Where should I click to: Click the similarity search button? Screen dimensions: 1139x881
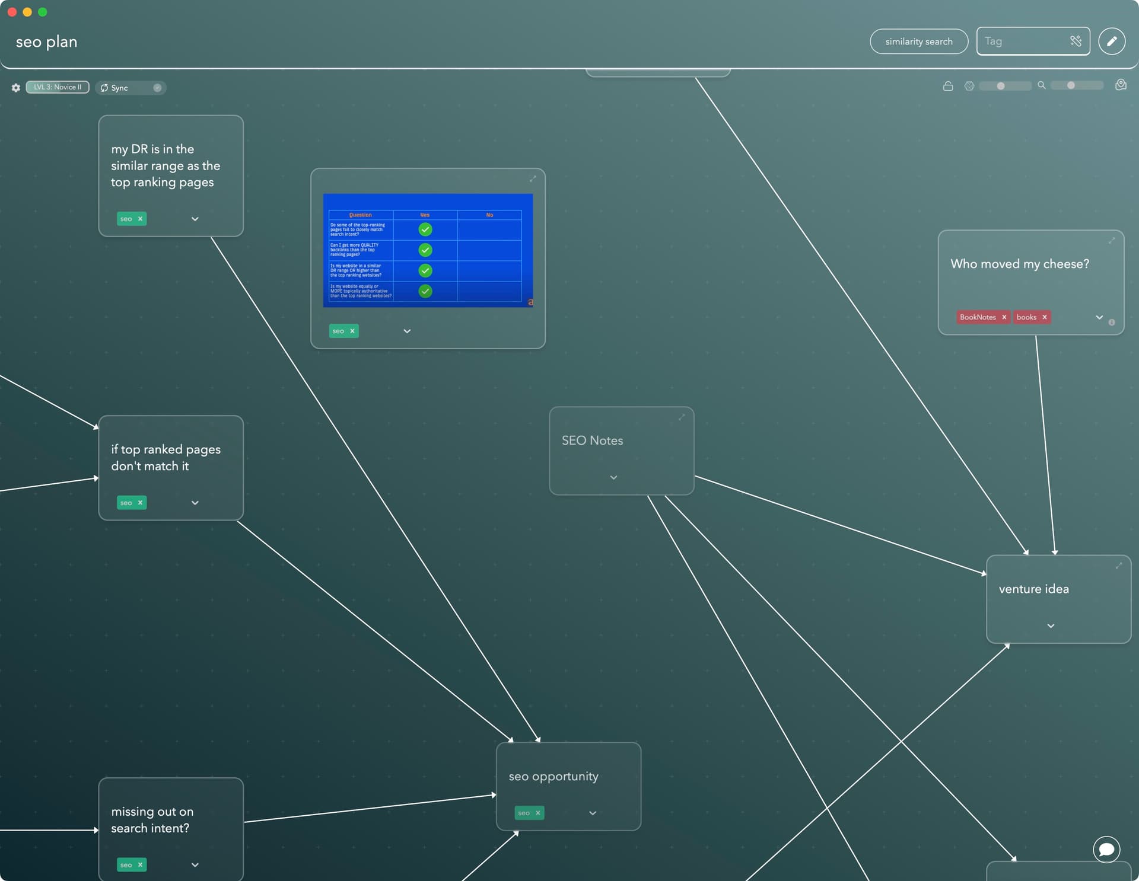(919, 42)
